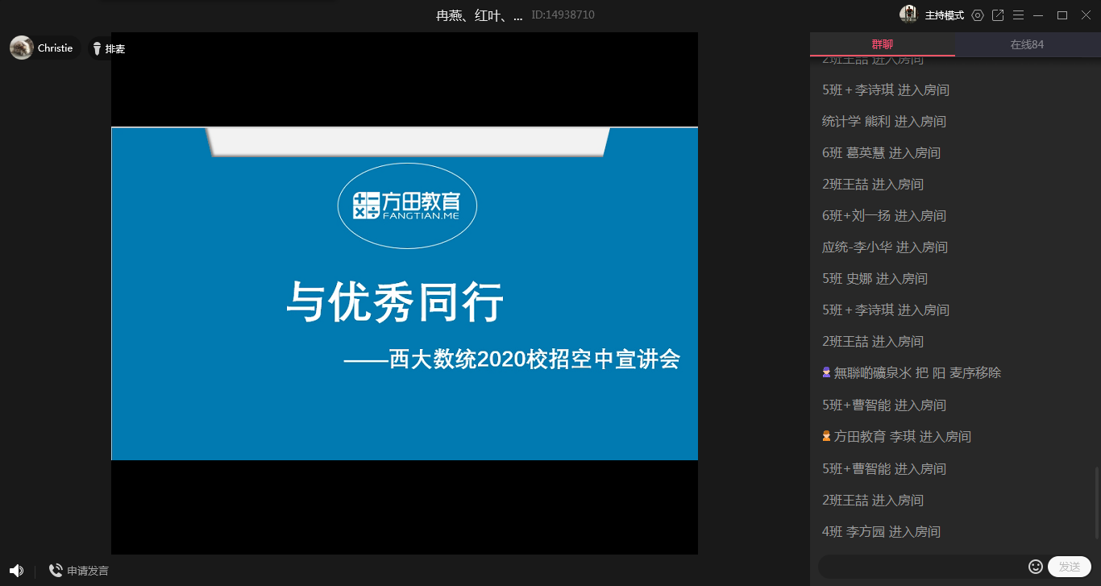Screen dimensions: 1101x586
Task: Expand the room title 冉燕、红叶、...
Action: [x=479, y=15]
